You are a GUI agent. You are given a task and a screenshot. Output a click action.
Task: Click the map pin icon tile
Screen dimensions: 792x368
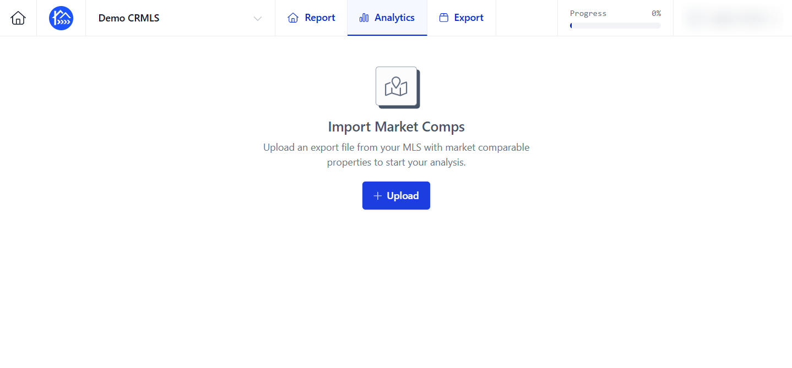pyautogui.click(x=397, y=86)
